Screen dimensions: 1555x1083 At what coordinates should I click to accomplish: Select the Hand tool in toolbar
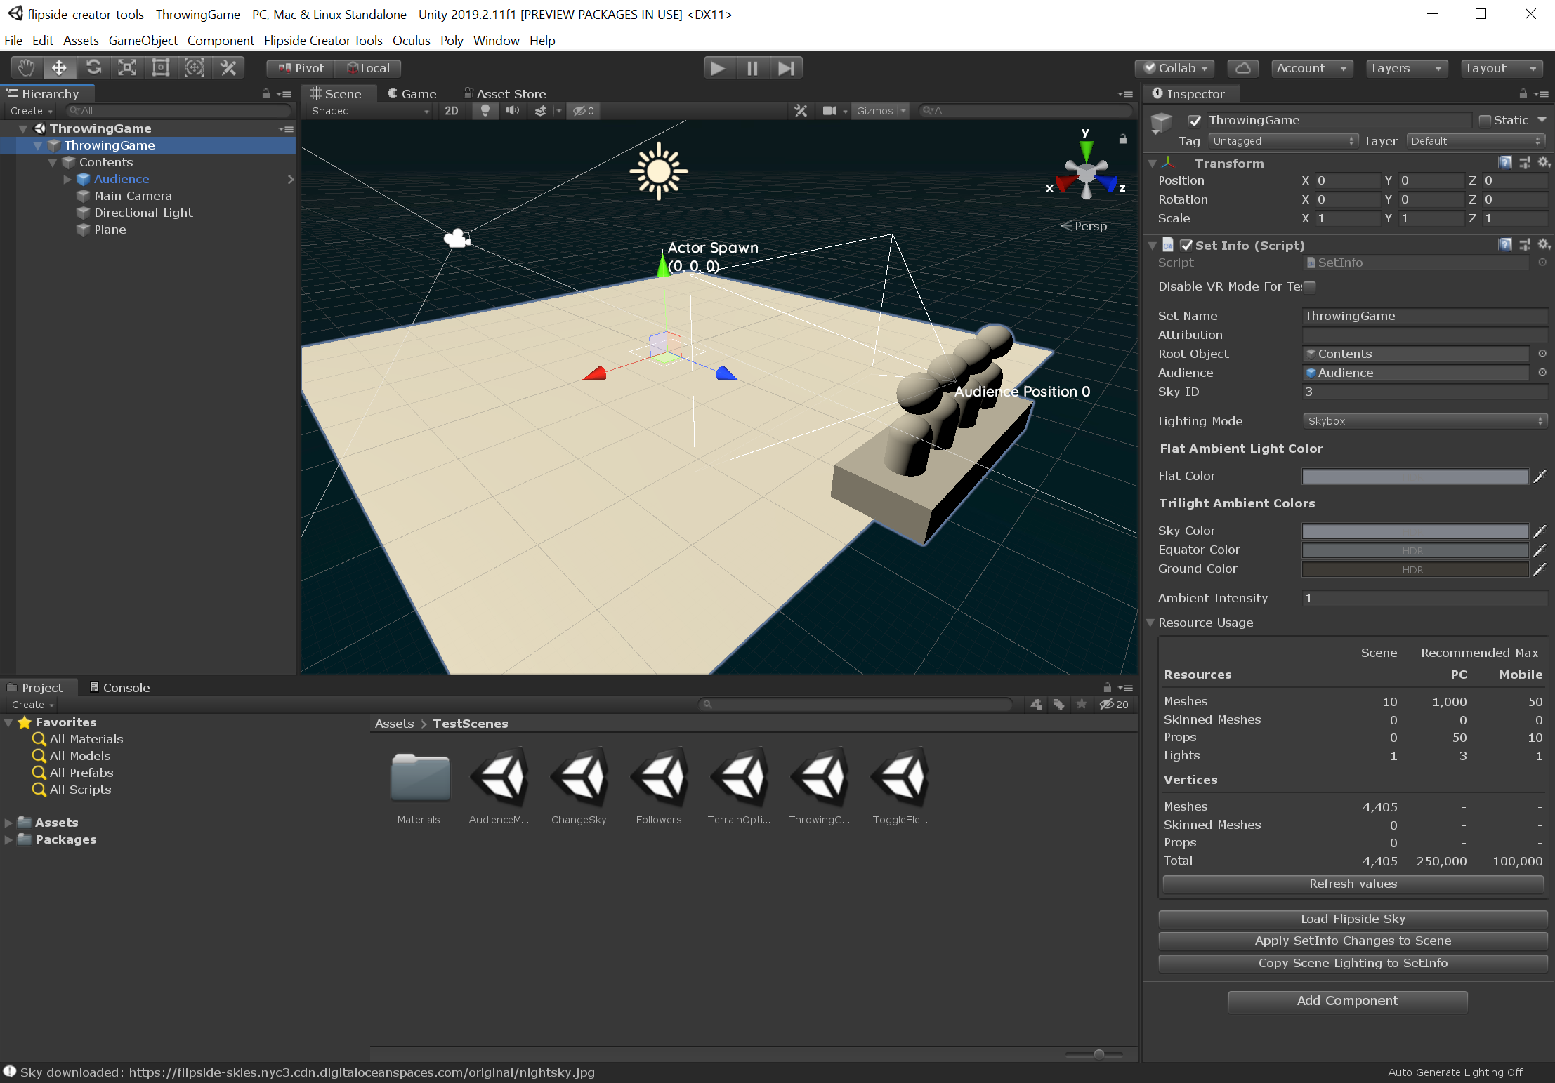(26, 68)
